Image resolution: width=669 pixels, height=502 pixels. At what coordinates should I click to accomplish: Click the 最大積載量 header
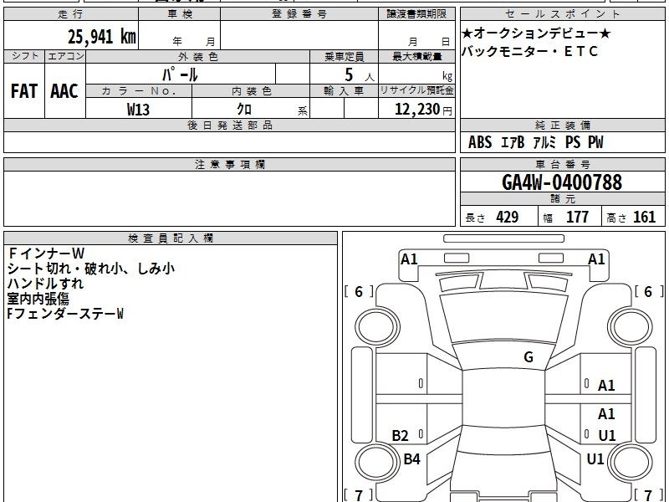pos(416,56)
